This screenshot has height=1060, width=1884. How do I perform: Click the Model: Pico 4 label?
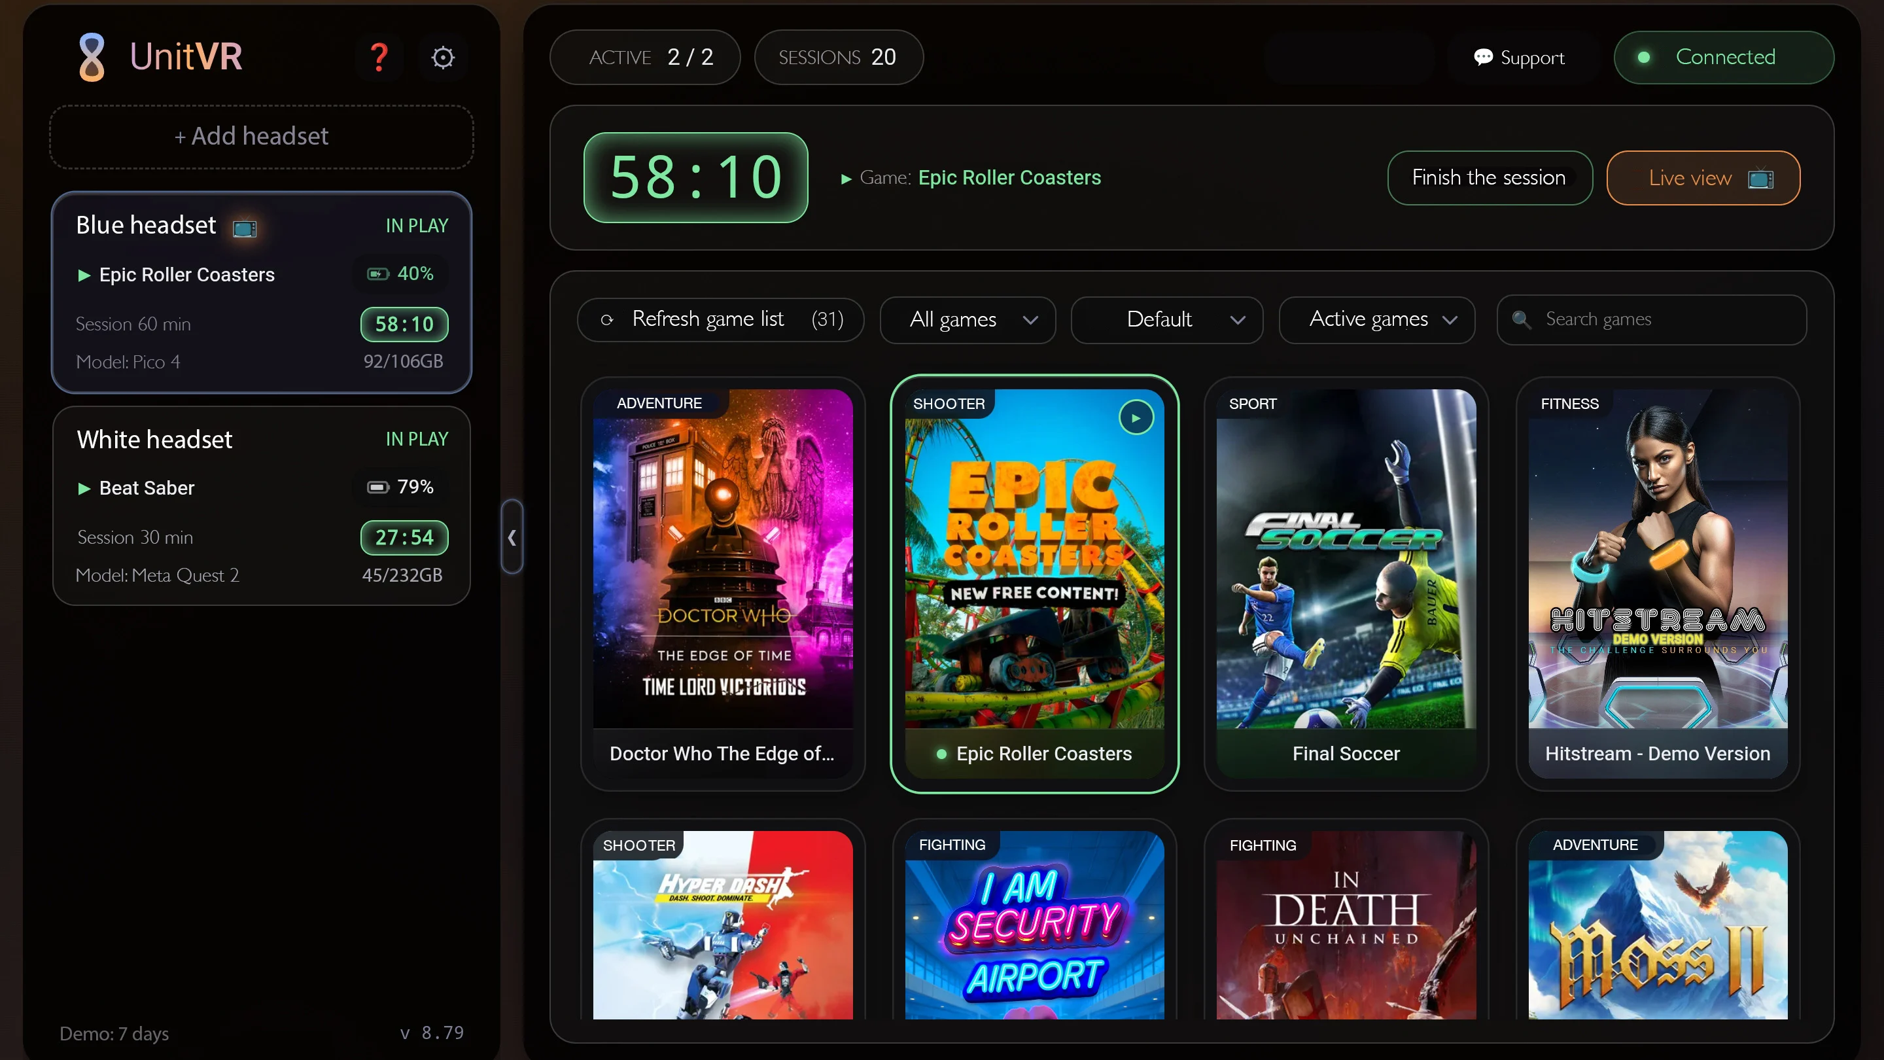(128, 362)
